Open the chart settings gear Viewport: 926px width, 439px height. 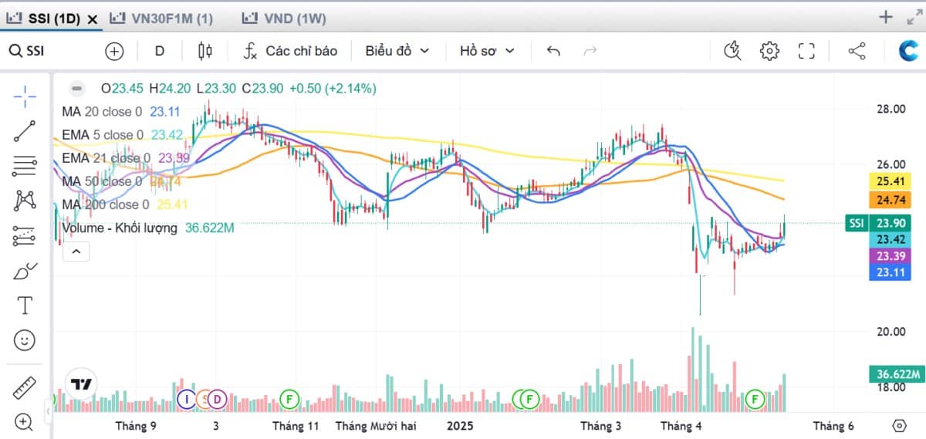click(x=769, y=51)
